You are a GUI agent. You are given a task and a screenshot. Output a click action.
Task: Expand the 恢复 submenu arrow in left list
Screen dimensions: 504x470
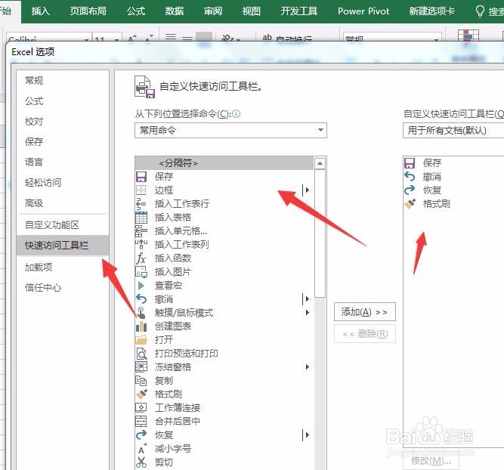click(307, 435)
